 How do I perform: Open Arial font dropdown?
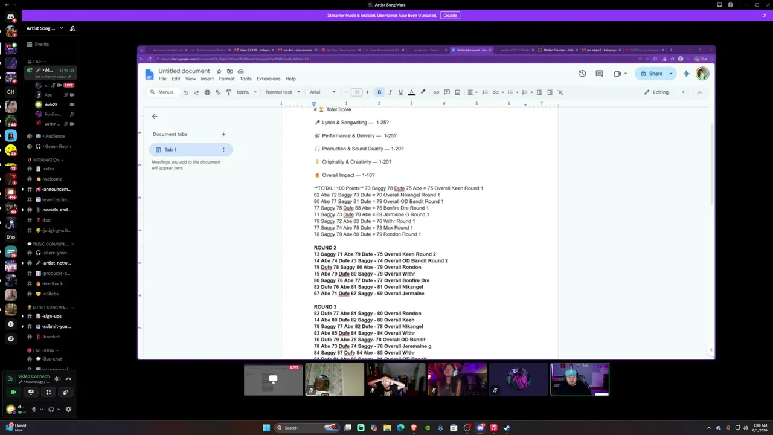click(x=322, y=92)
